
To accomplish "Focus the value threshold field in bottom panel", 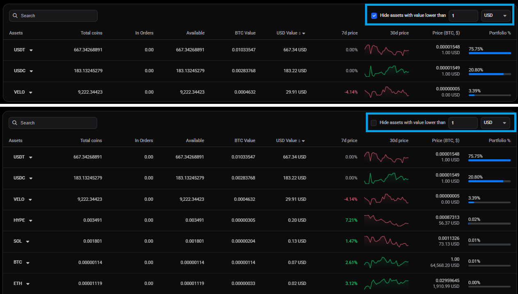I will coord(463,123).
